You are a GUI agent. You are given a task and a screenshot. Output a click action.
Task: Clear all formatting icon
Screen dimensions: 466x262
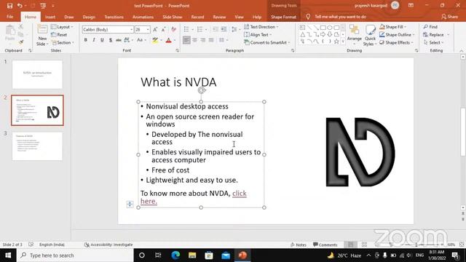pyautogui.click(x=174, y=29)
